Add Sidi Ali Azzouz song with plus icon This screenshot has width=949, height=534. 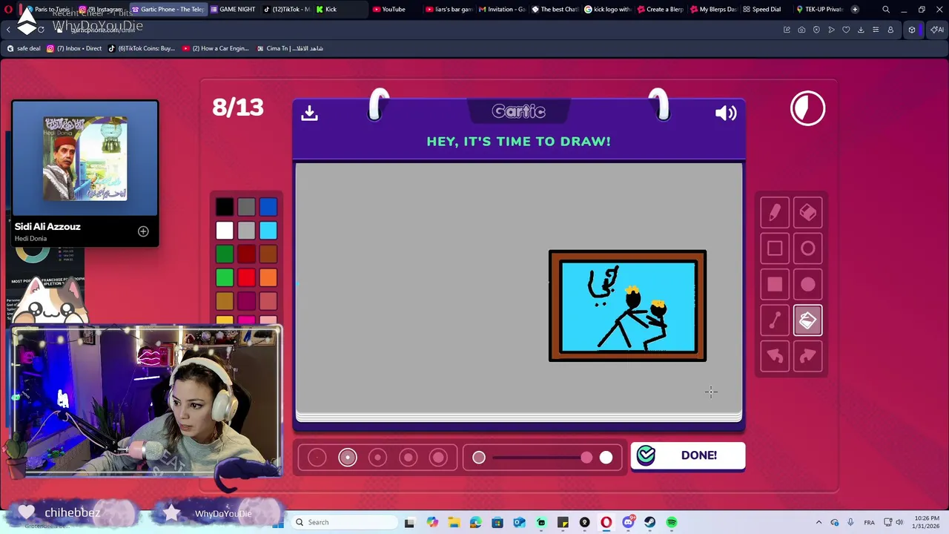tap(143, 231)
